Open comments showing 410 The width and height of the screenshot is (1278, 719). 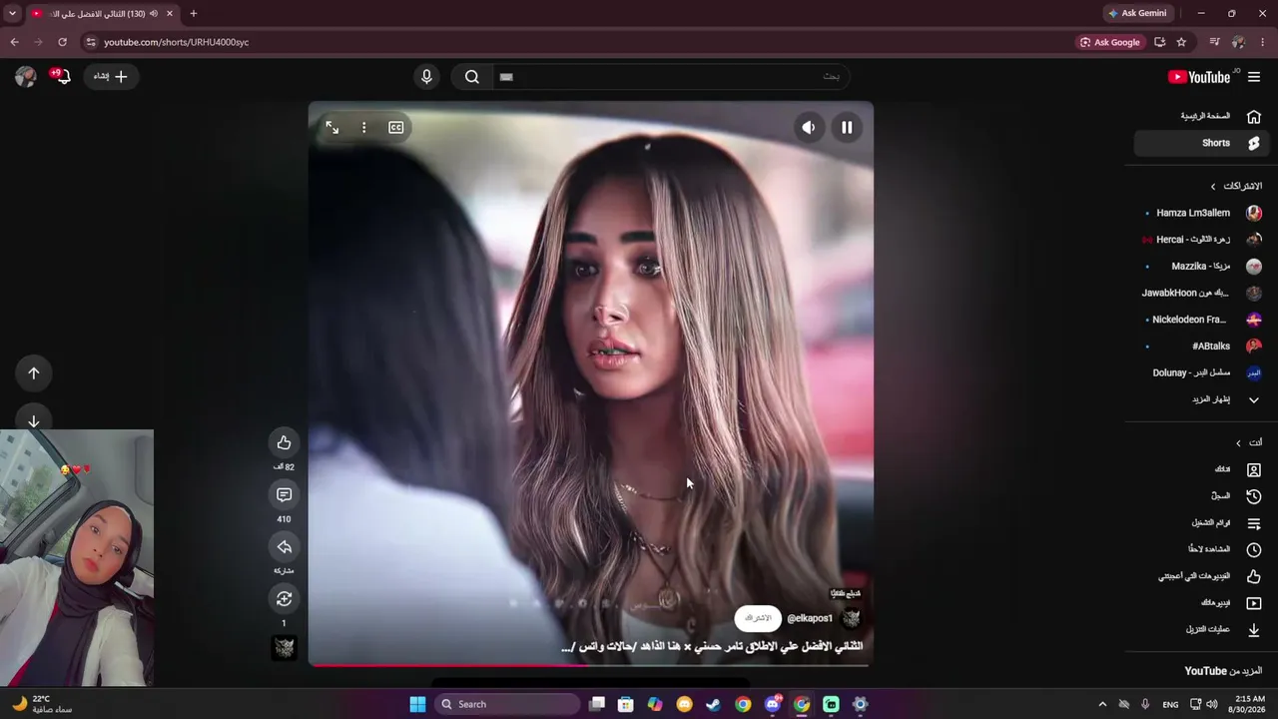click(285, 494)
